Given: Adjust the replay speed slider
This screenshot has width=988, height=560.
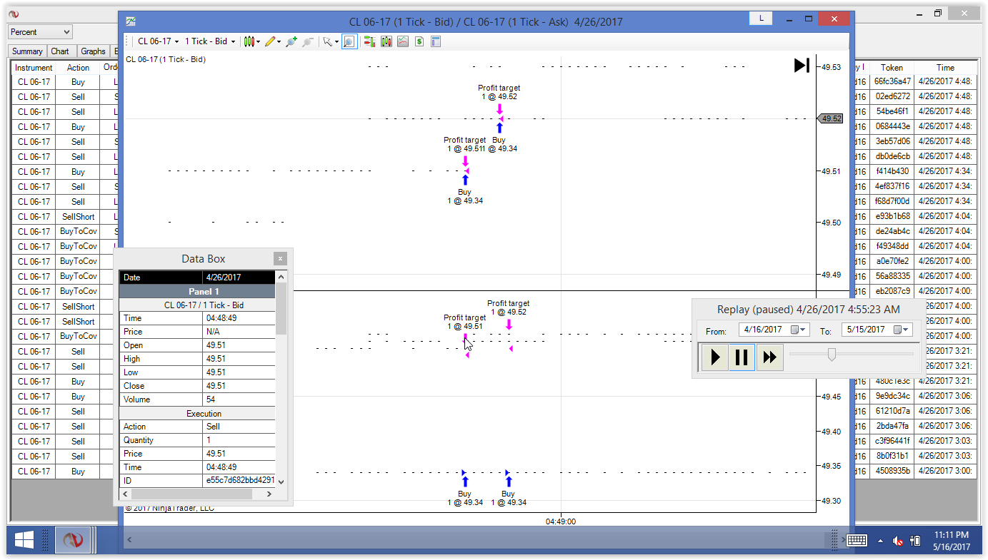Looking at the screenshot, I should point(832,354).
